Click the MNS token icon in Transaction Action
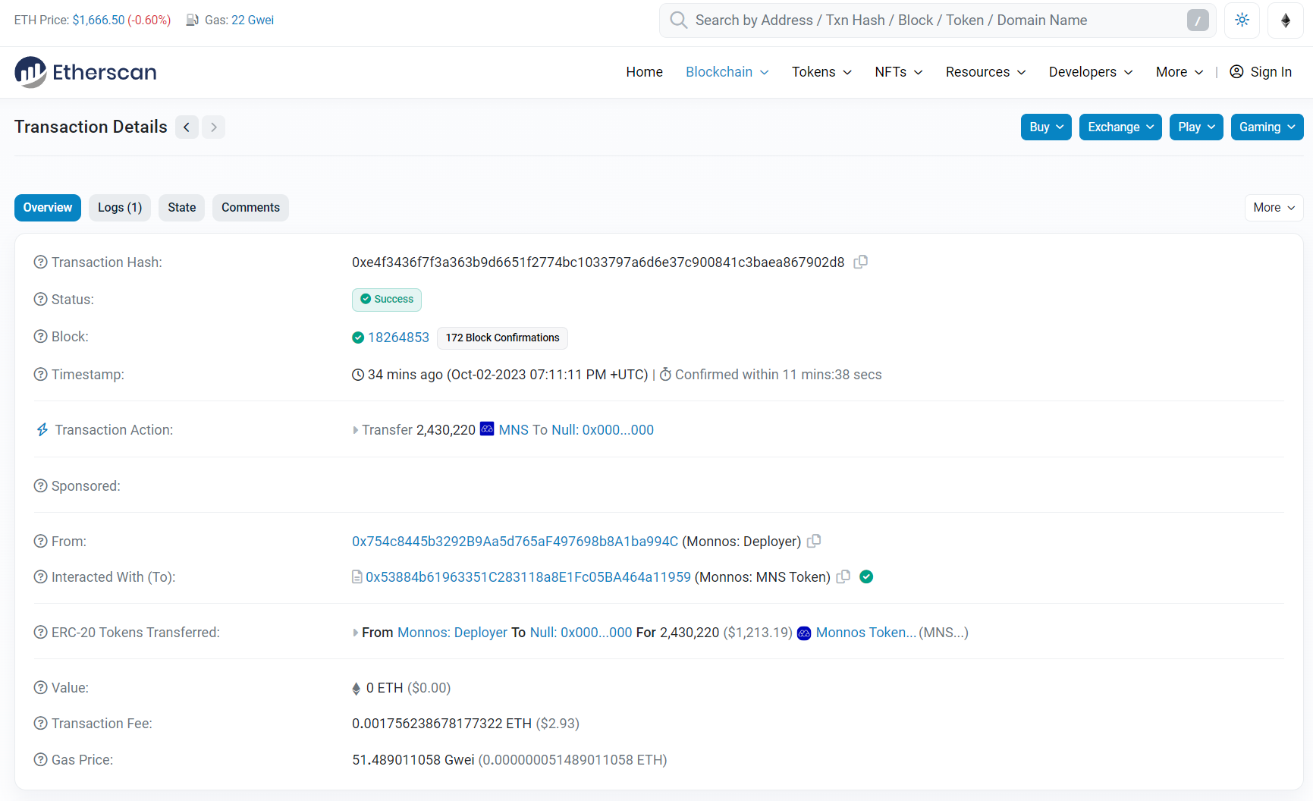 click(487, 429)
